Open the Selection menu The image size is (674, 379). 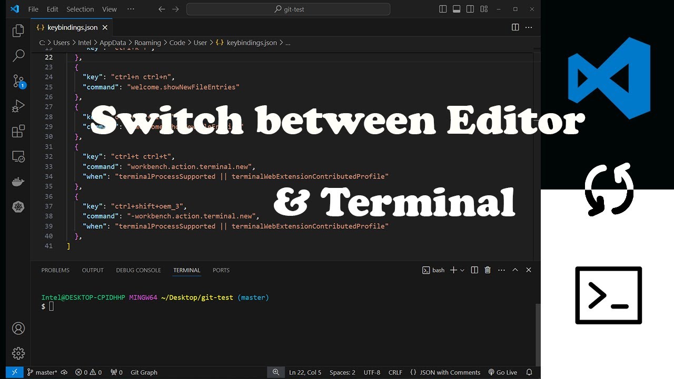(80, 9)
